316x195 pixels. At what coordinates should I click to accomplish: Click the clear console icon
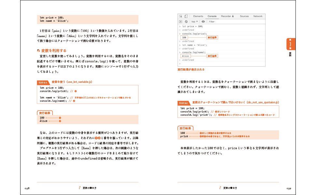pos(186,21)
